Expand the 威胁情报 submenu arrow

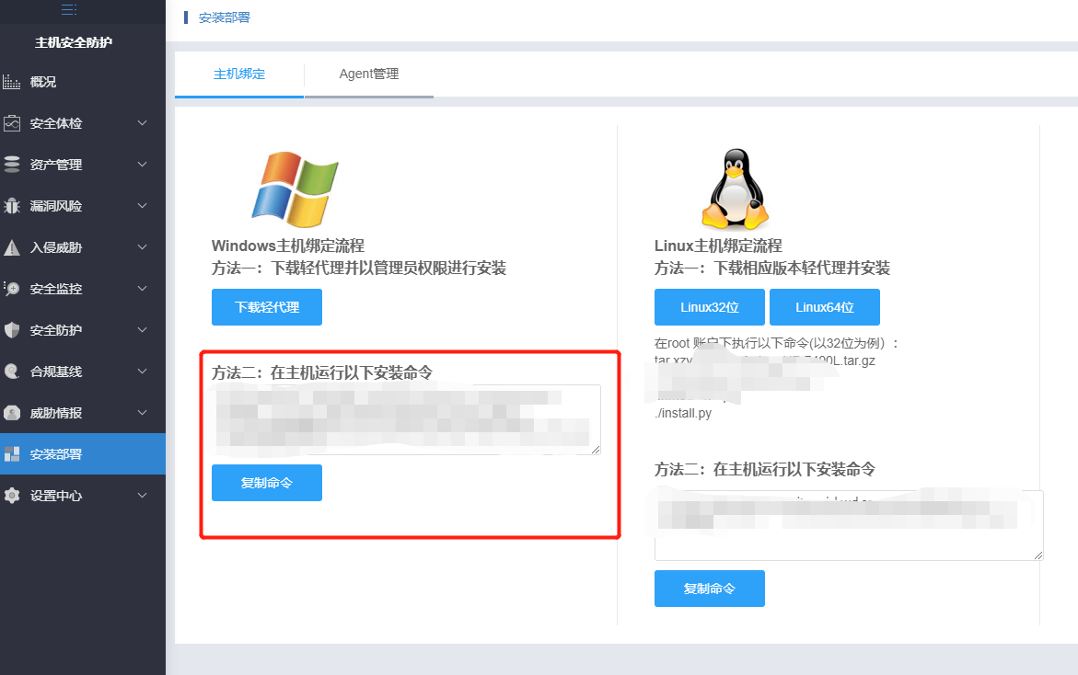[x=143, y=413]
